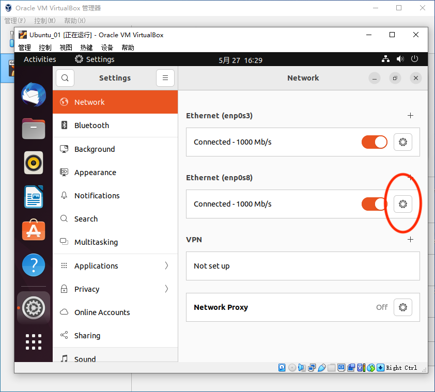This screenshot has width=435, height=392.
Task: Select Appearance in the Settings sidebar
Action: [115, 173]
